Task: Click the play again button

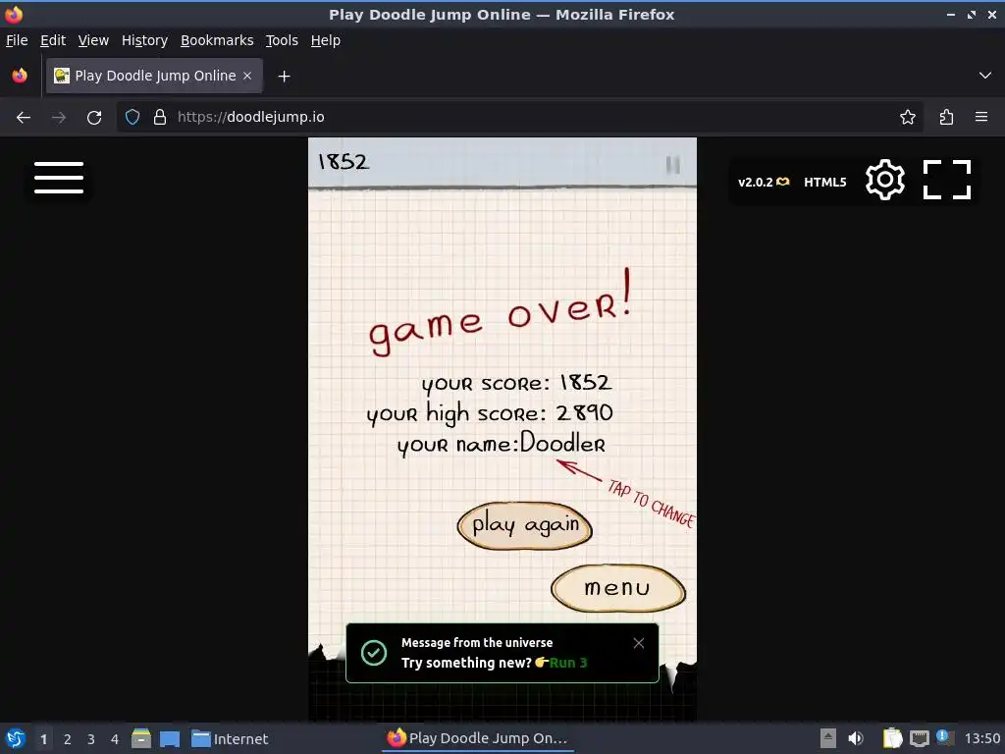Action: coord(524,526)
